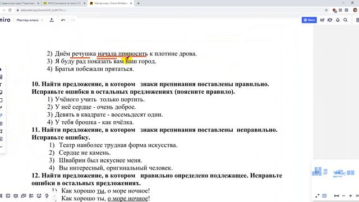Open a new browser tab
Image resolution: width=359 pixels, height=202 pixels.
tap(139, 3)
